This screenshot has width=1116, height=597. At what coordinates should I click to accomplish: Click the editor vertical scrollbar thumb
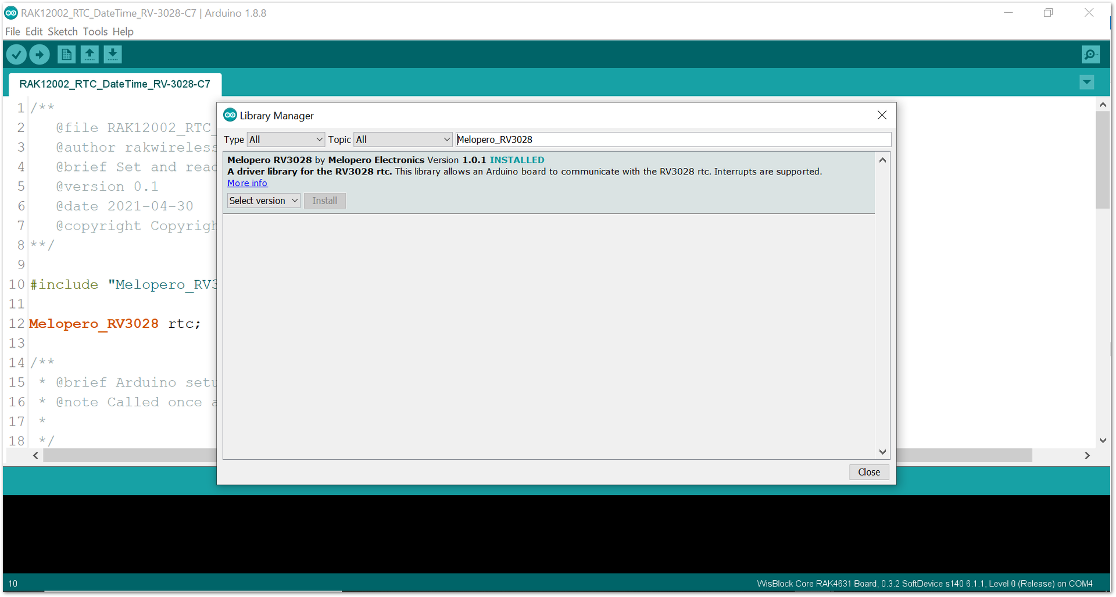[x=1103, y=160]
